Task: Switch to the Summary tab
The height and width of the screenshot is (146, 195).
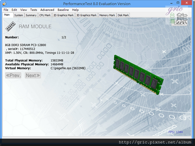Action: pyautogui.click(x=31, y=15)
